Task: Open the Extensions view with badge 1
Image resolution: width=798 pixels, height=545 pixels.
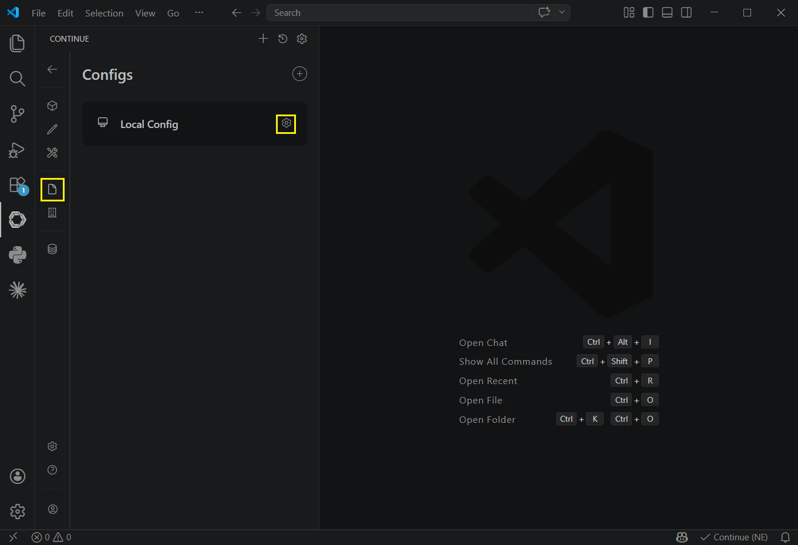Action: 18,185
